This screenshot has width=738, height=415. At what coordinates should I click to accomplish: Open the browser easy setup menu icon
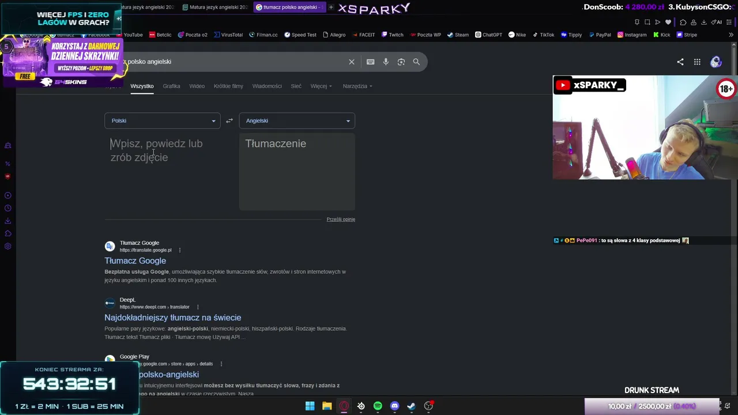[729, 22]
